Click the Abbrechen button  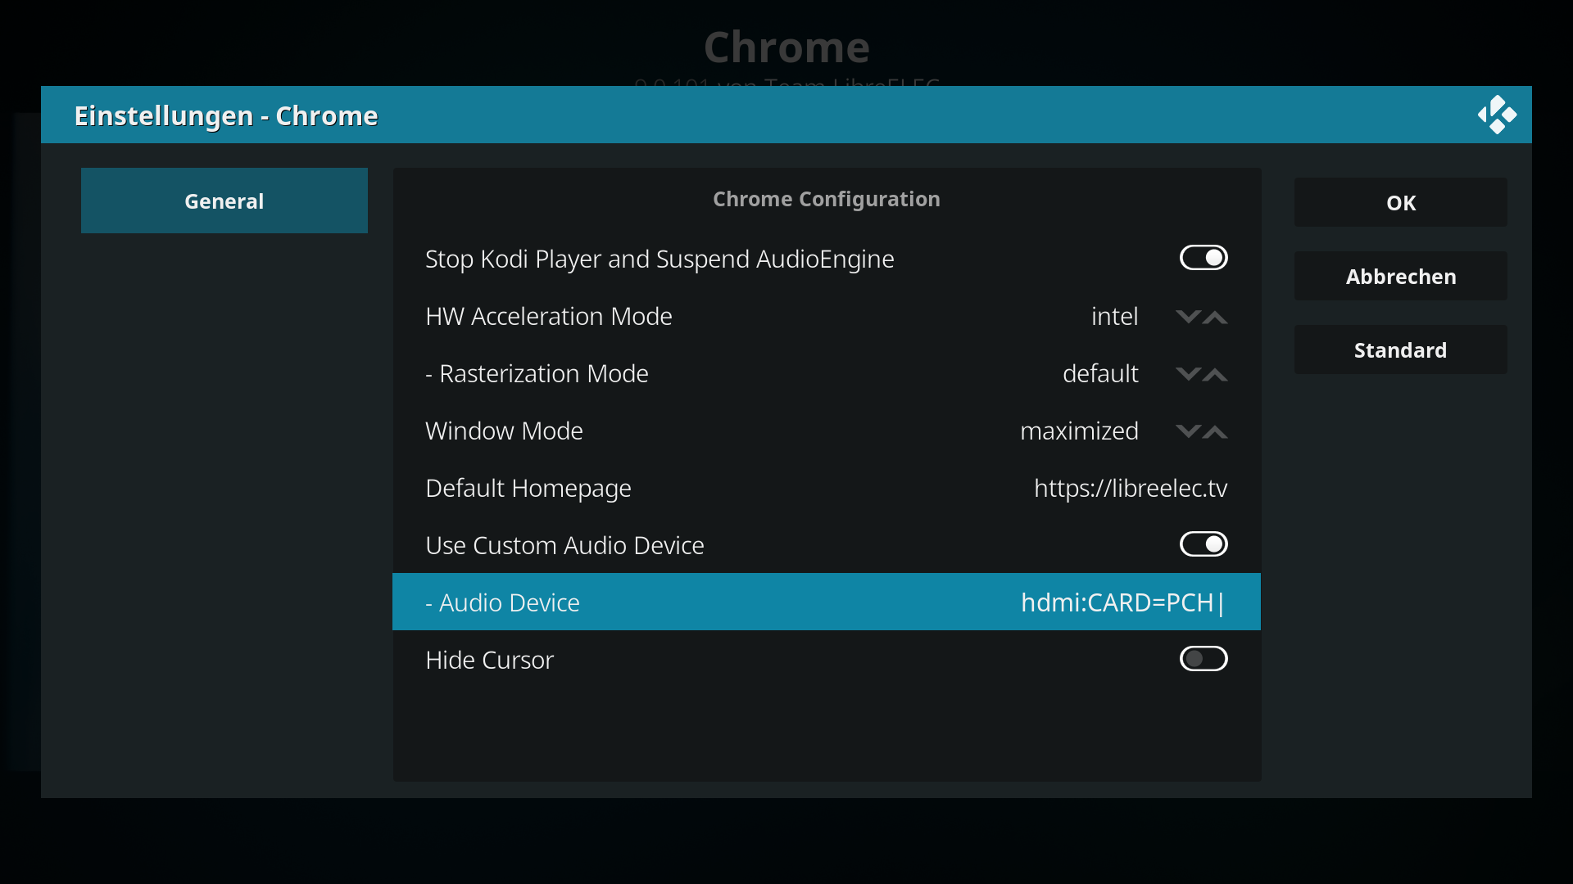(1401, 276)
